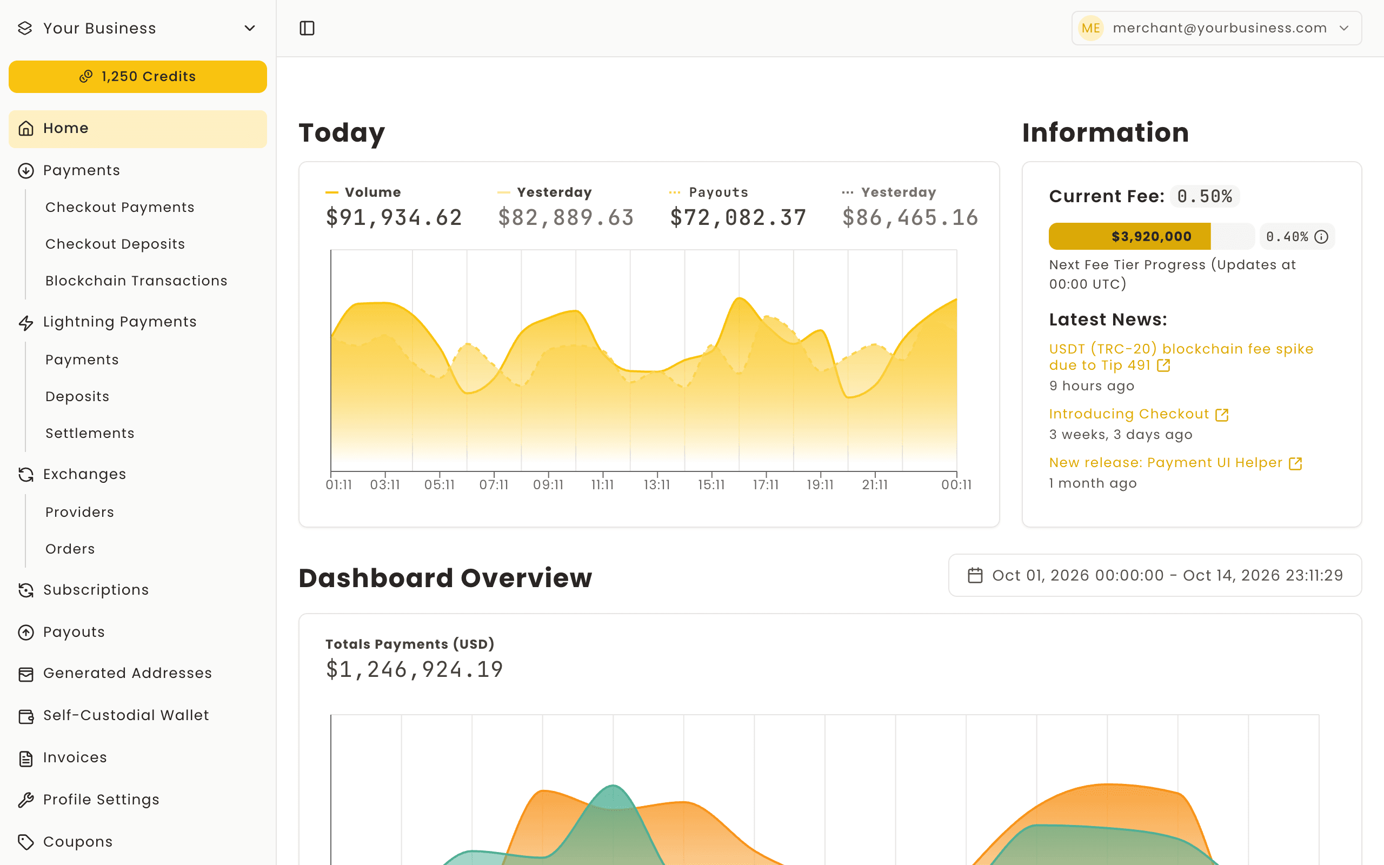Open Lightning Settlements page
Image resolution: width=1384 pixels, height=865 pixels.
click(x=90, y=433)
